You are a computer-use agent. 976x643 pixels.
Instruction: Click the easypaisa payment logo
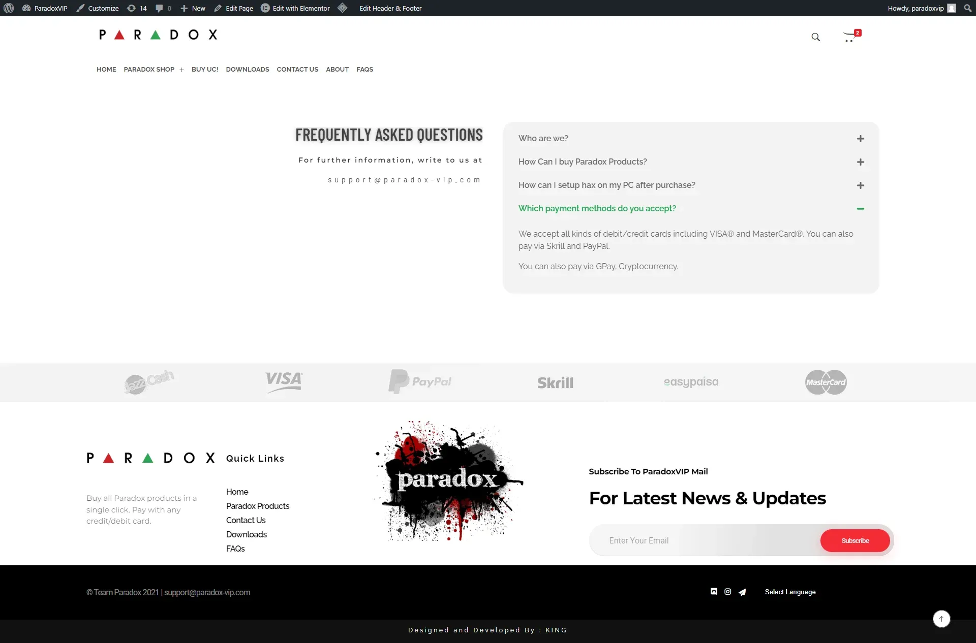pyautogui.click(x=691, y=382)
